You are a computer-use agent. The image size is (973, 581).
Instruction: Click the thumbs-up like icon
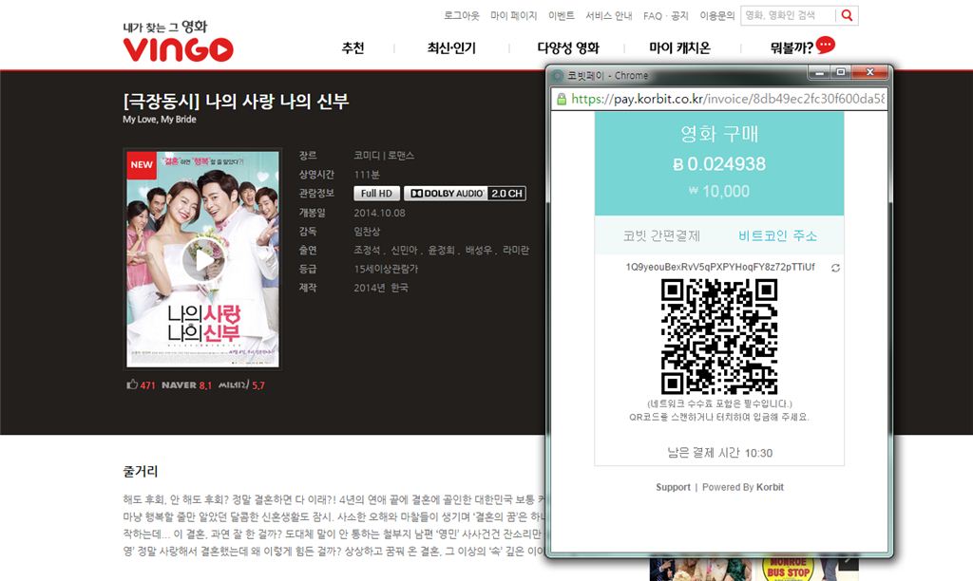pyautogui.click(x=132, y=384)
